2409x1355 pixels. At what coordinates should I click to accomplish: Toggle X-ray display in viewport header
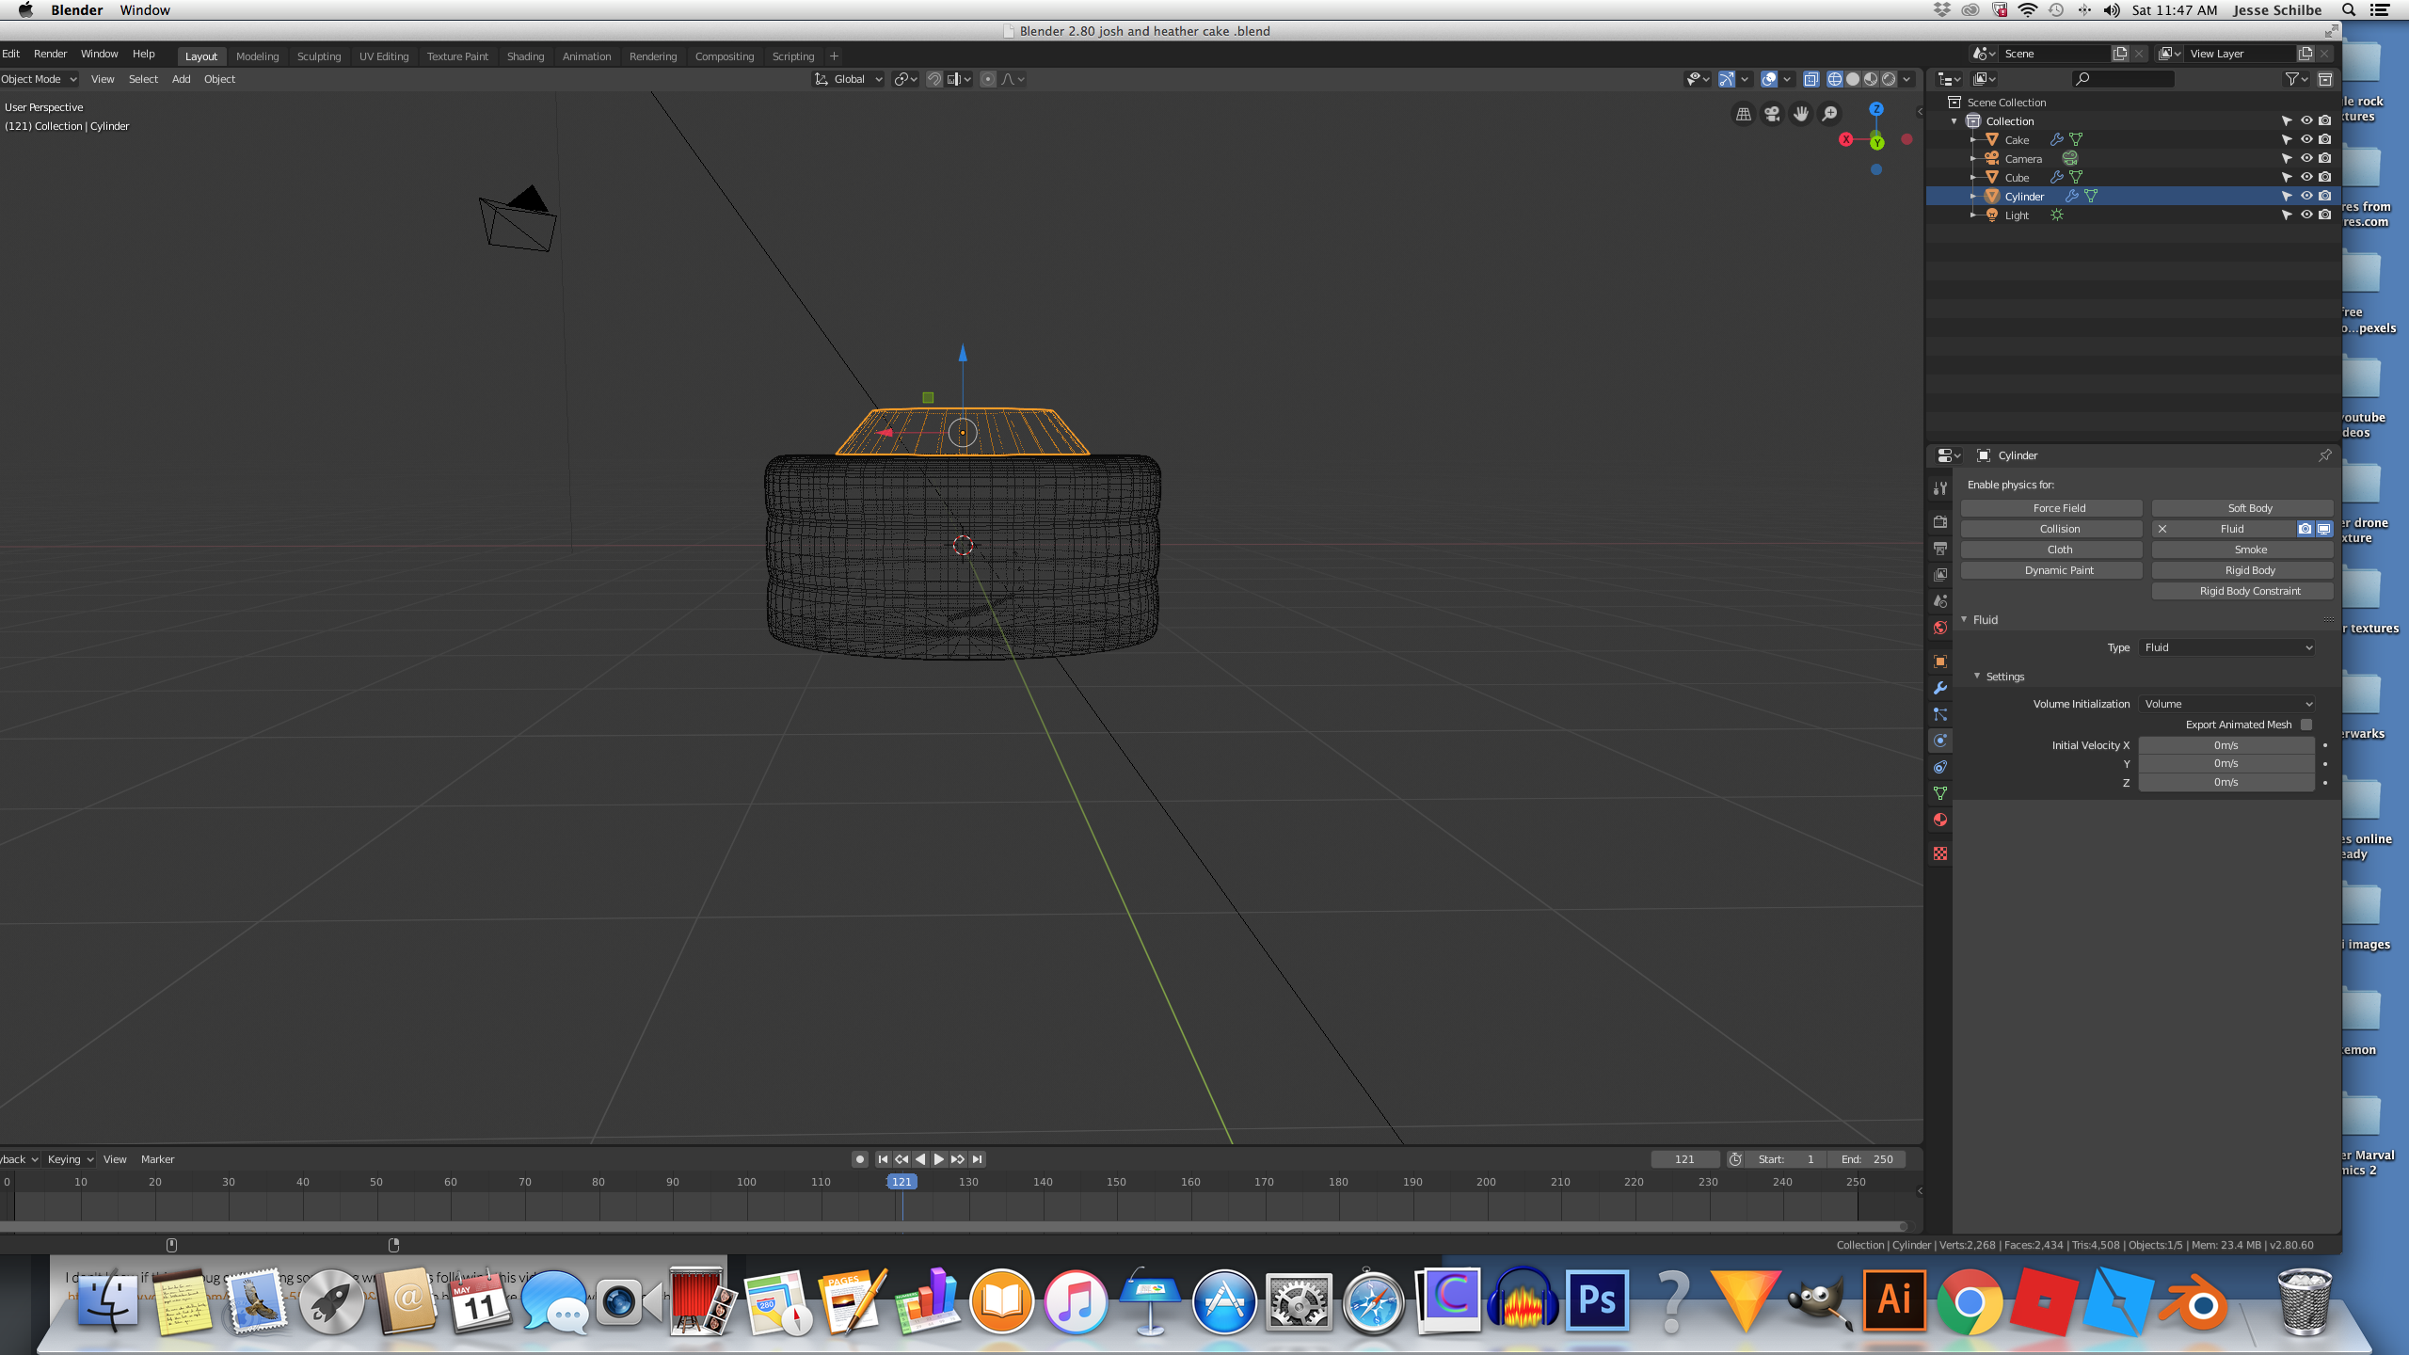[1811, 79]
